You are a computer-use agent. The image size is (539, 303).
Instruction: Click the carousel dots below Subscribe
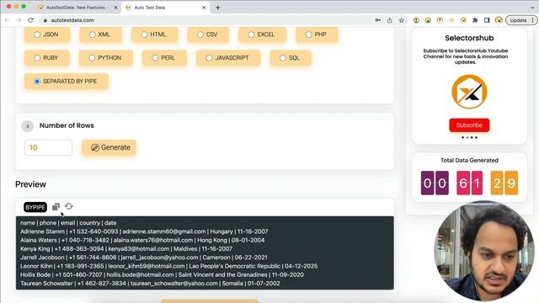point(469,137)
